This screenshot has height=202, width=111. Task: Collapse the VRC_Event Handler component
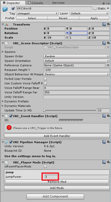coord(3,116)
